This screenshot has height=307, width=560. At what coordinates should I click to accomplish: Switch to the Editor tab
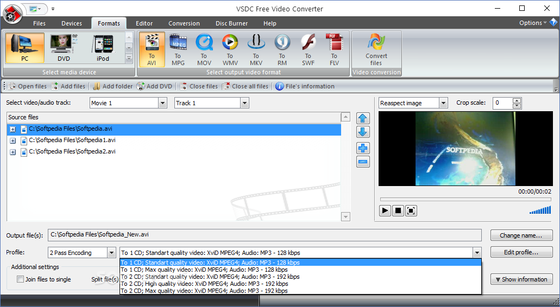click(144, 23)
